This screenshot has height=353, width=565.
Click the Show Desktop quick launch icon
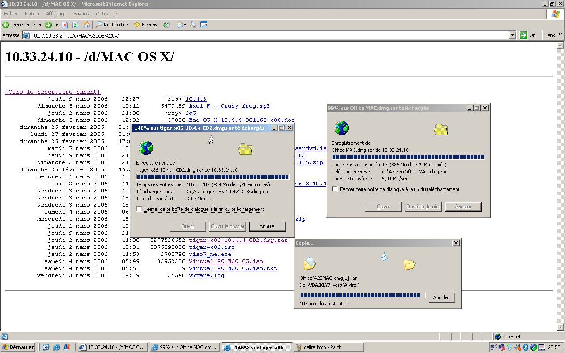point(46,347)
